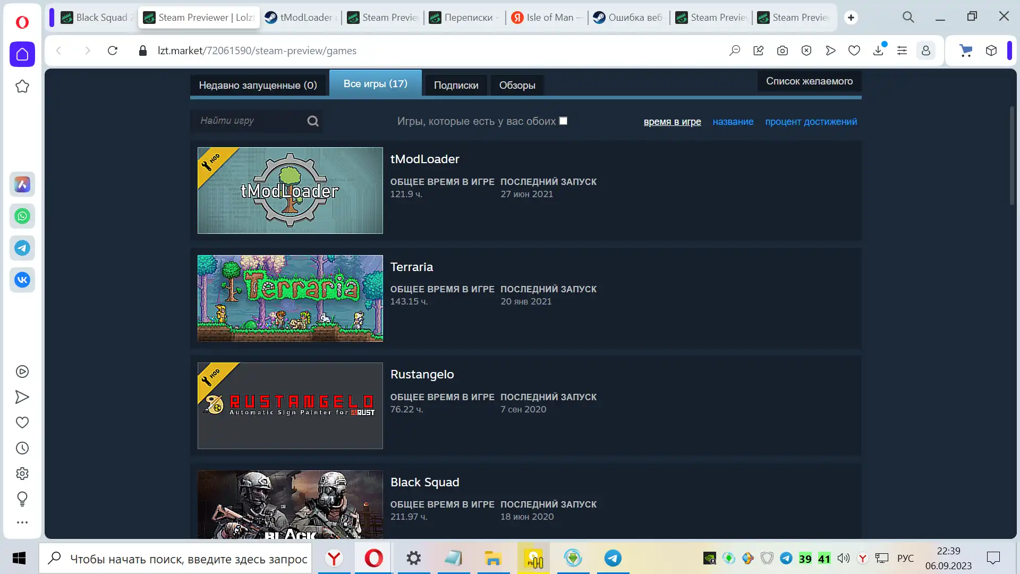The image size is (1020, 574).
Task: Sort by процент достижений
Action: click(811, 122)
